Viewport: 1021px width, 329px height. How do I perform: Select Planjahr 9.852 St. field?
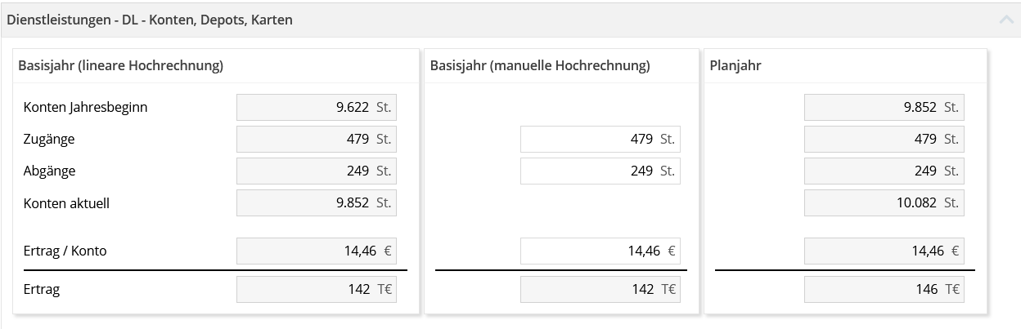pos(884,107)
